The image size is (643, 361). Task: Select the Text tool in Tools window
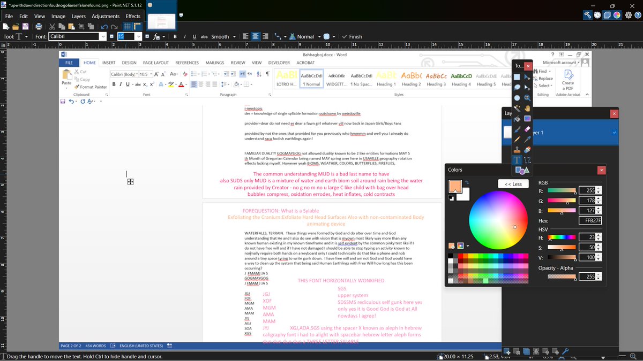coord(517,160)
